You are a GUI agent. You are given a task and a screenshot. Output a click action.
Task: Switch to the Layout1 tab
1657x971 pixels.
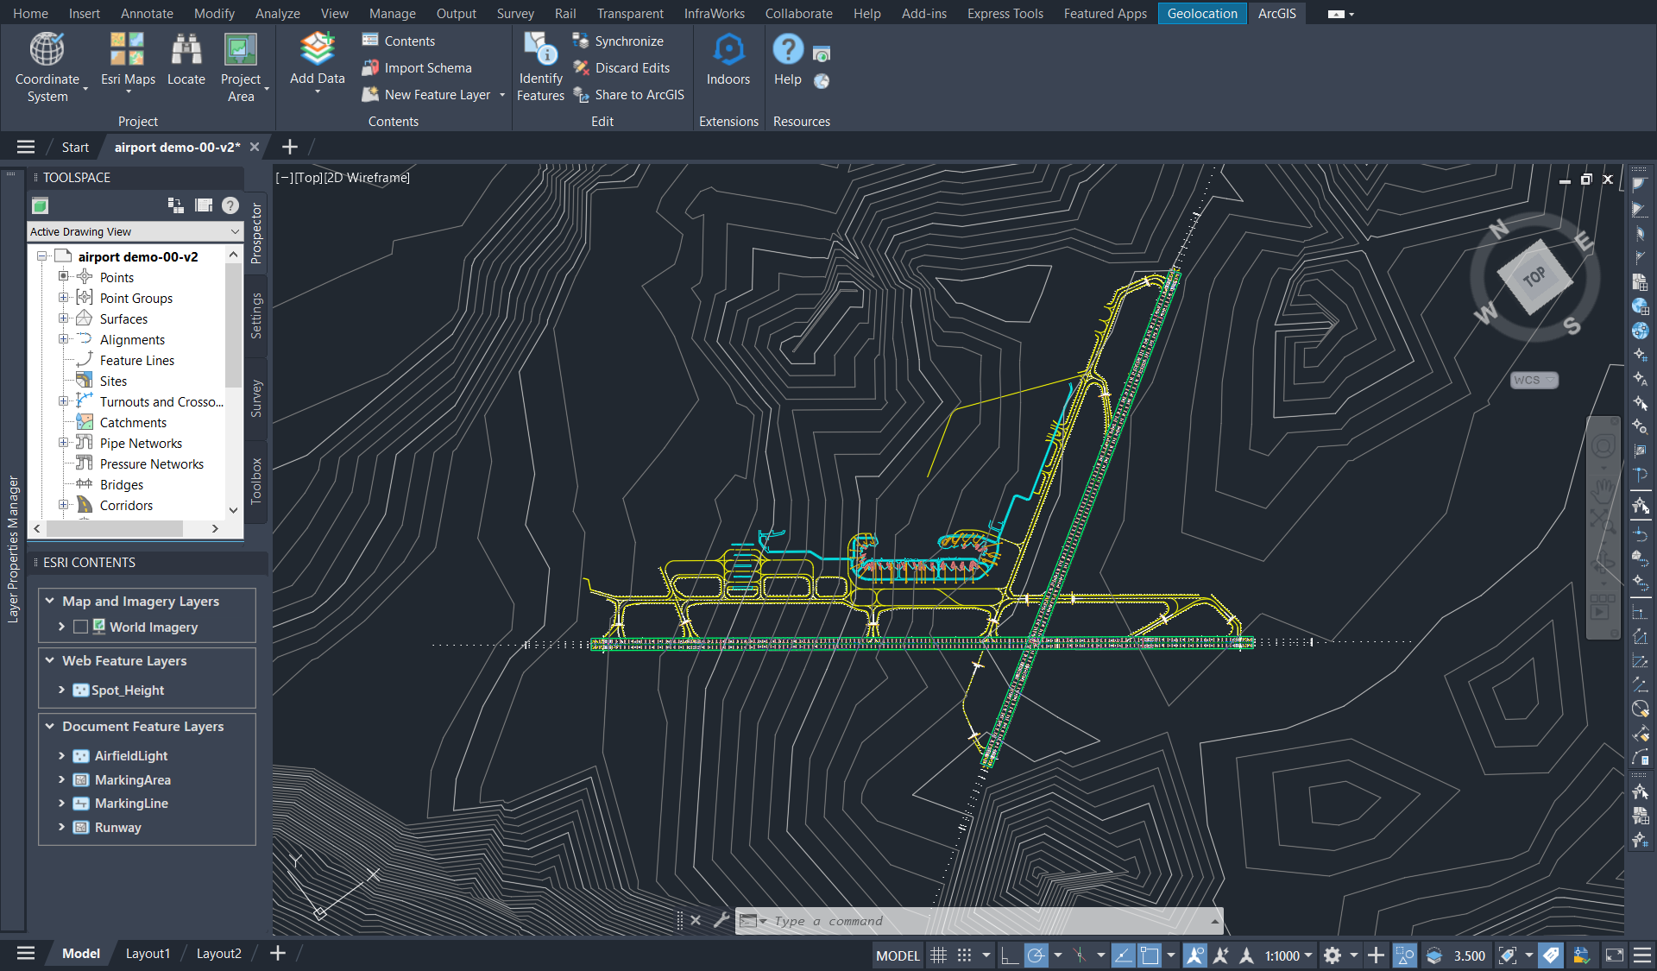(x=148, y=953)
